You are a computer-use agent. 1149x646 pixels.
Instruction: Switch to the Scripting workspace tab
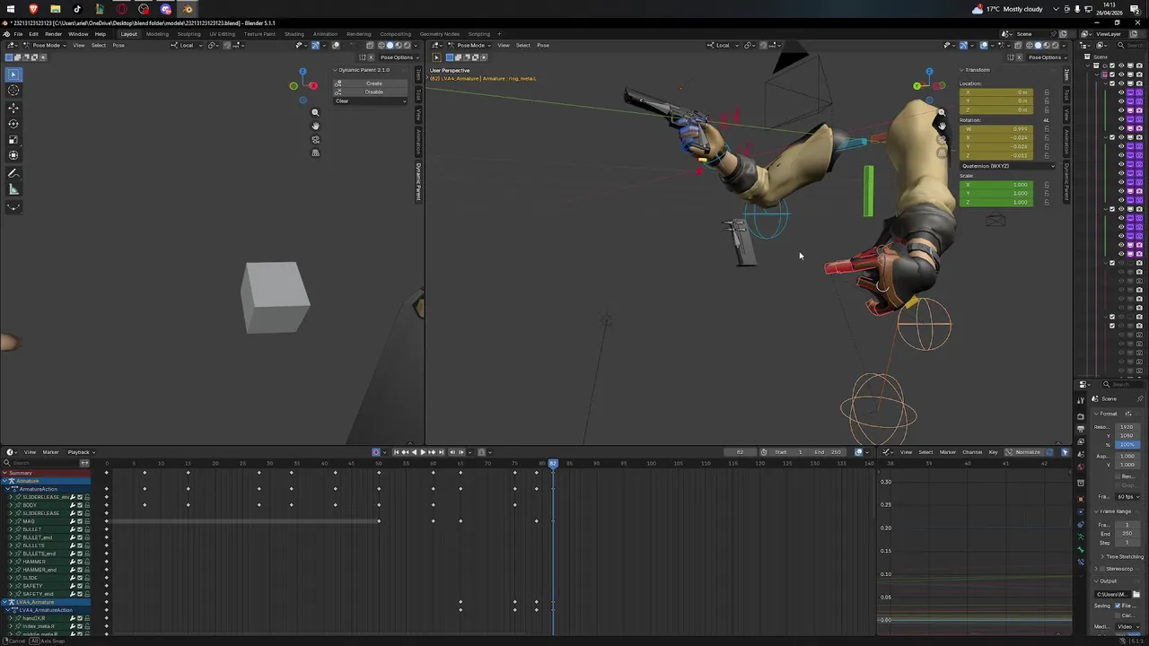(x=478, y=34)
